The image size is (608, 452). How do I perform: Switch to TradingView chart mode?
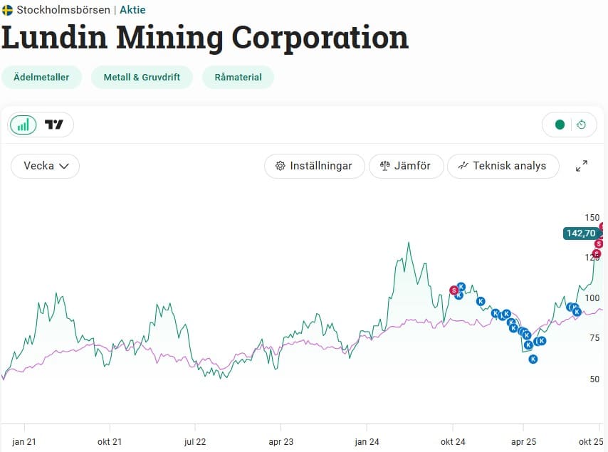click(x=54, y=125)
